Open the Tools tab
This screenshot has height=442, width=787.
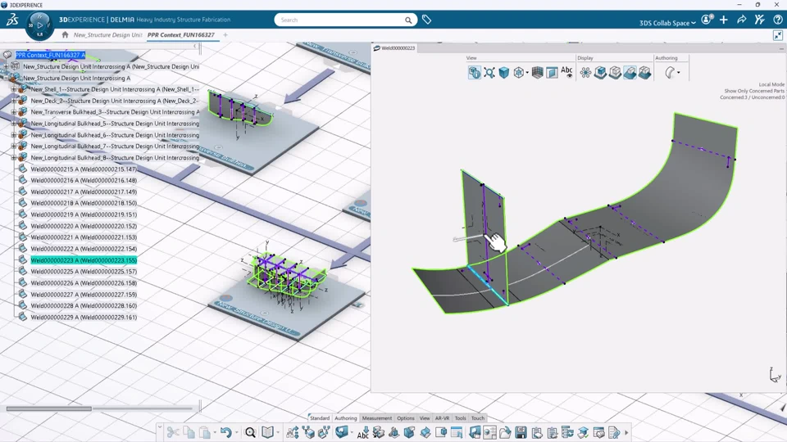click(460, 418)
